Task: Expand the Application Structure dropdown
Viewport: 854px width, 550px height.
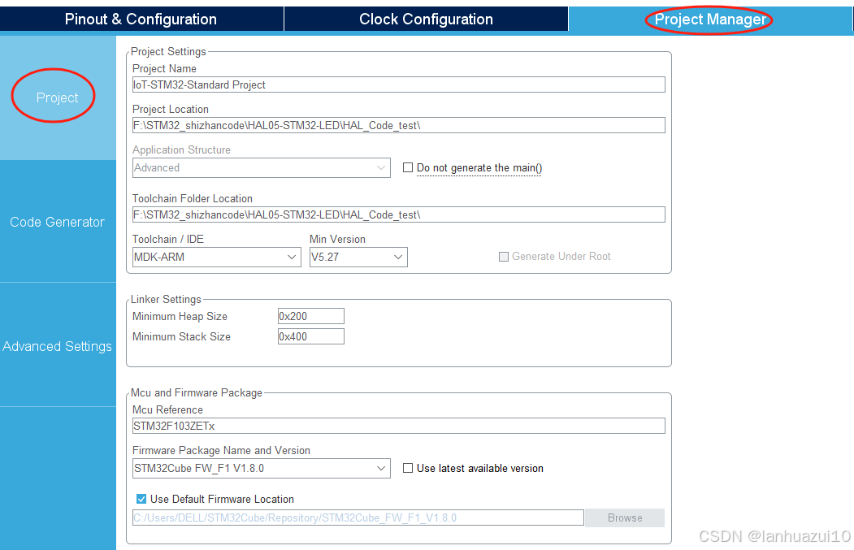Action: (262, 167)
